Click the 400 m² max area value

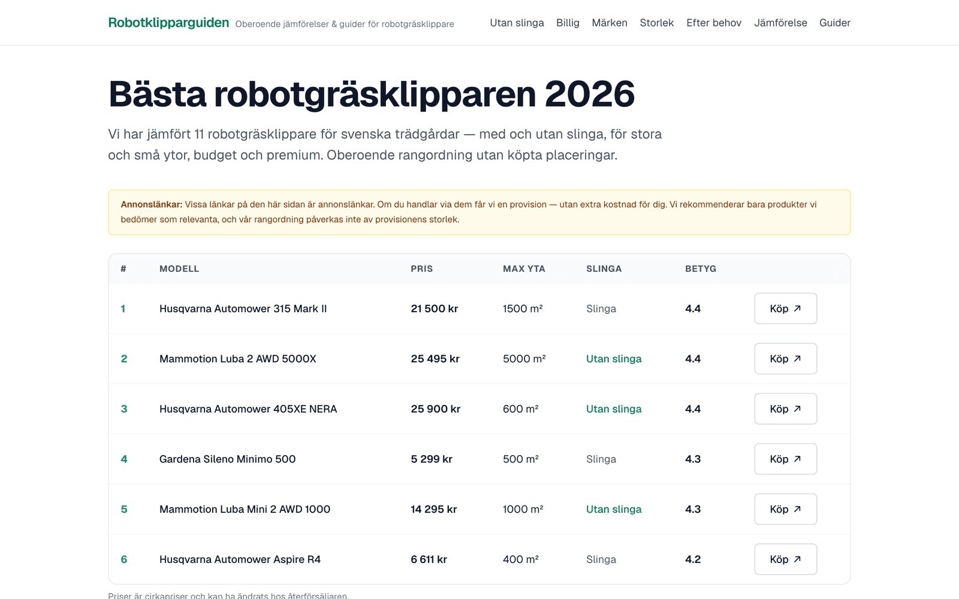click(520, 559)
